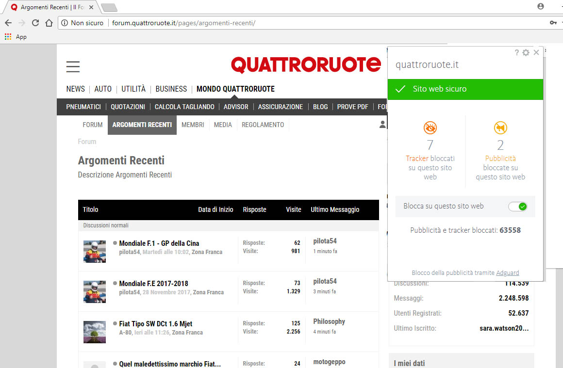This screenshot has height=368, width=563.
Task: Switch to the FORUM tab
Action: pos(93,125)
